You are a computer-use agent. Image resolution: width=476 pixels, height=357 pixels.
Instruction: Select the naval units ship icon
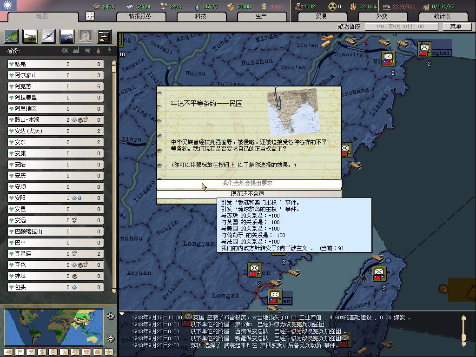click(x=66, y=36)
